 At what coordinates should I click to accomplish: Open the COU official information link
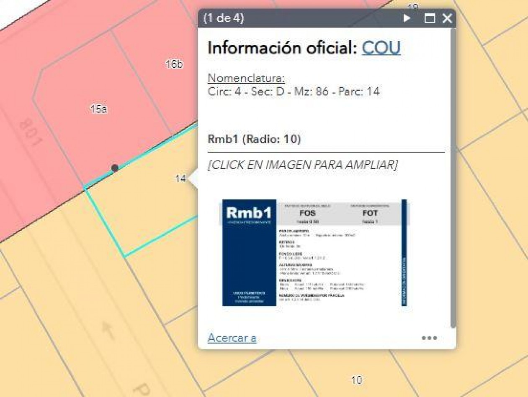click(381, 48)
